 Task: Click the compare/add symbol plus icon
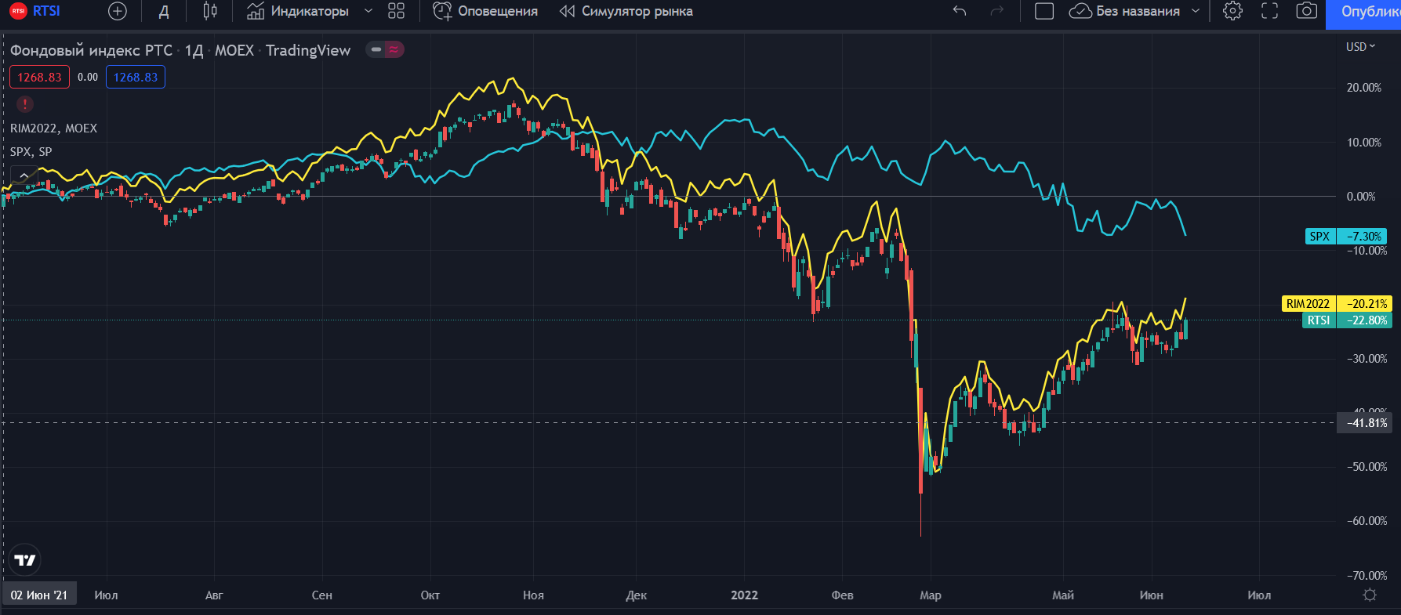pos(117,11)
